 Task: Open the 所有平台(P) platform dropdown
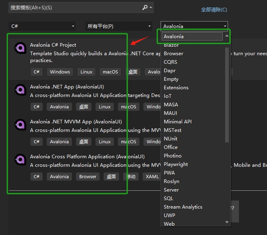[x=119, y=26]
